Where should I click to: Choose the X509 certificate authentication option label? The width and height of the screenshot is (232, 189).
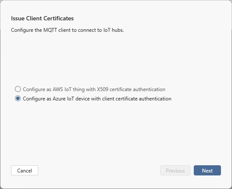coord(94,89)
